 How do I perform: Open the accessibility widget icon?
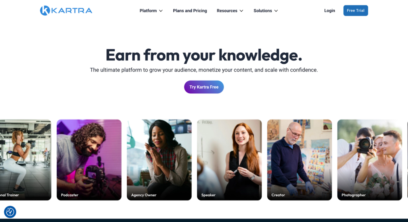point(10,212)
